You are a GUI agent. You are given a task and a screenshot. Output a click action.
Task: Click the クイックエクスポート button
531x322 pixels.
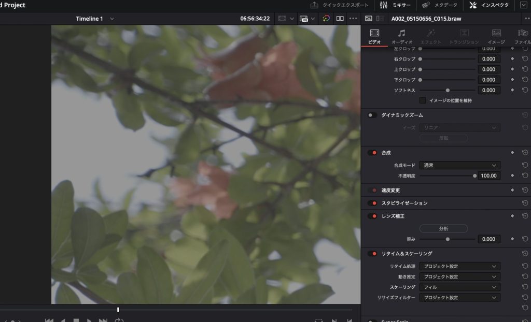[x=339, y=5]
